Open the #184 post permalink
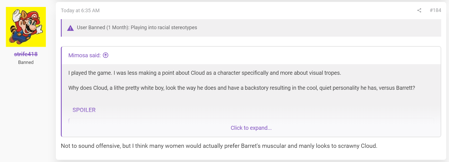 tap(435, 10)
